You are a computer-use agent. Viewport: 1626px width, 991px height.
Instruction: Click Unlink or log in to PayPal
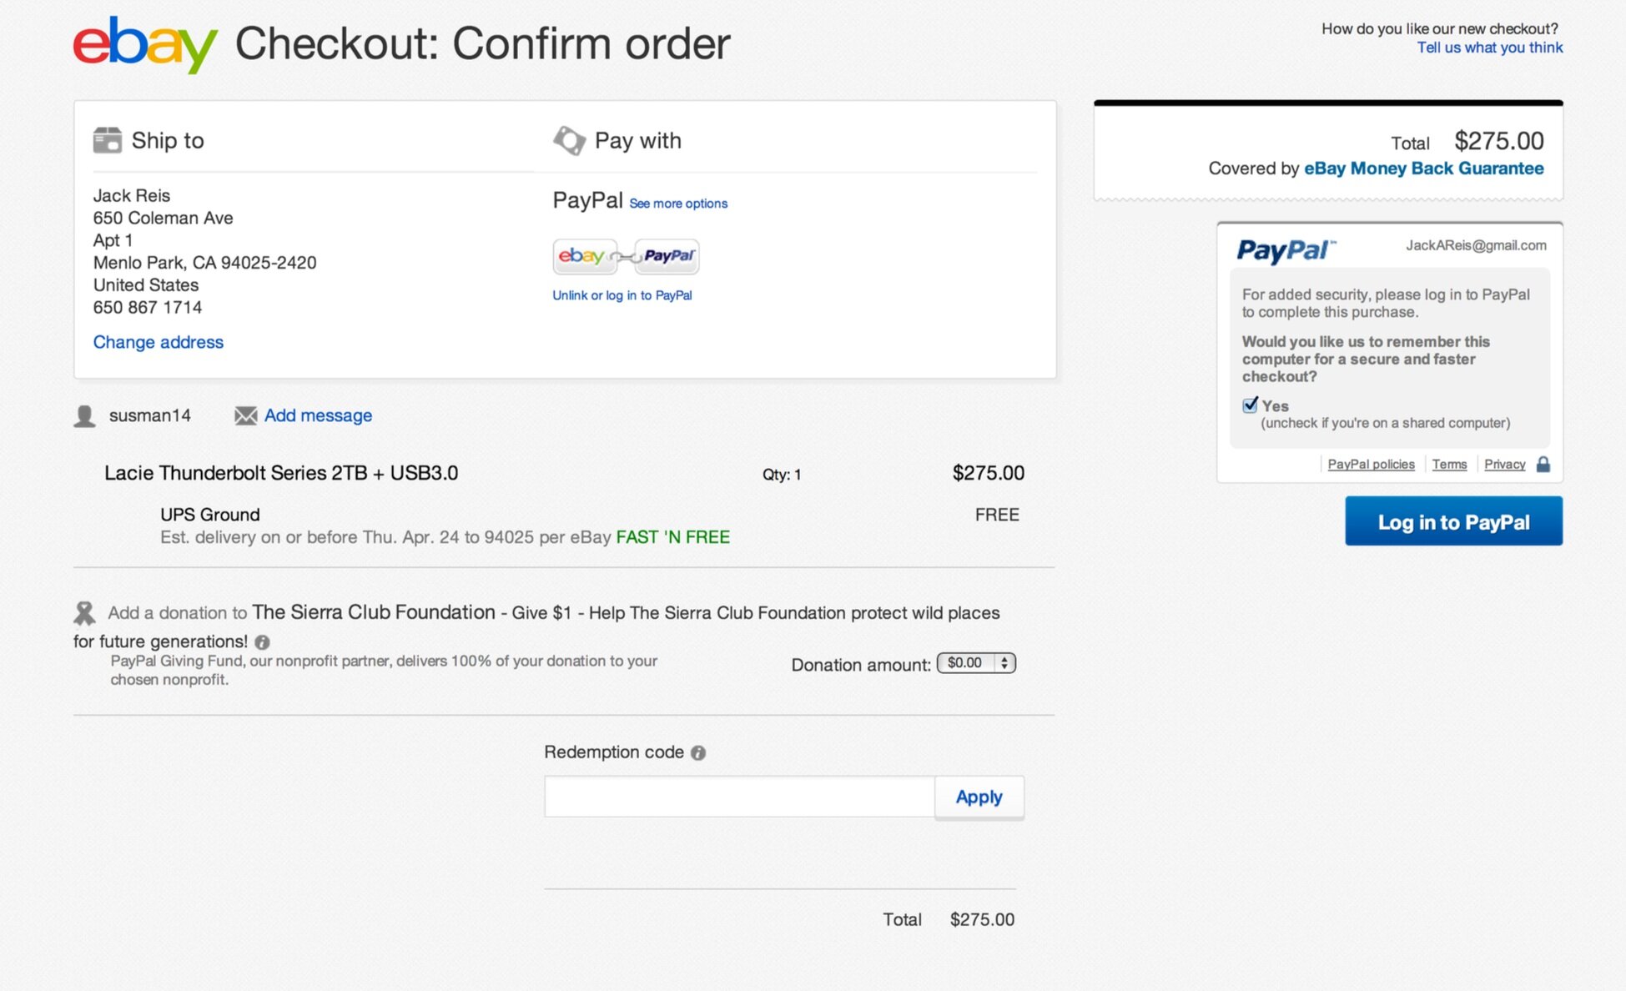(622, 295)
